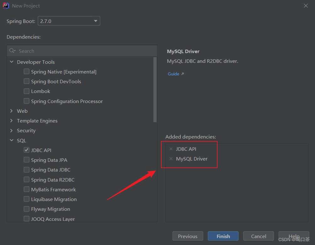Open the Spring Boot version dropdown
Viewport: 315px width, 245px height.
coord(69,21)
